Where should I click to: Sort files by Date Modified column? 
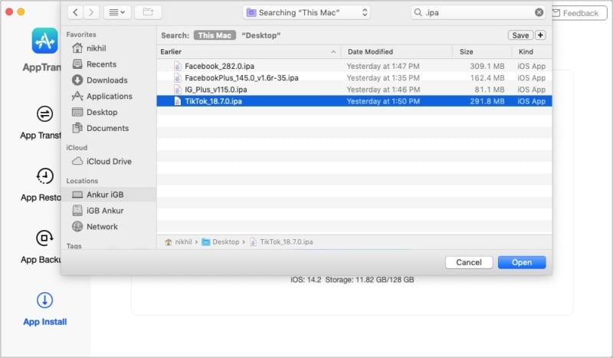click(x=396, y=51)
